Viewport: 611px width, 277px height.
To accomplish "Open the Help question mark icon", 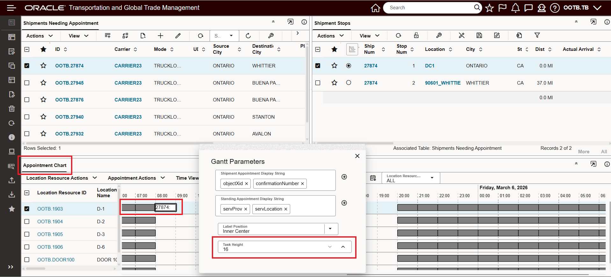I will point(555,8).
